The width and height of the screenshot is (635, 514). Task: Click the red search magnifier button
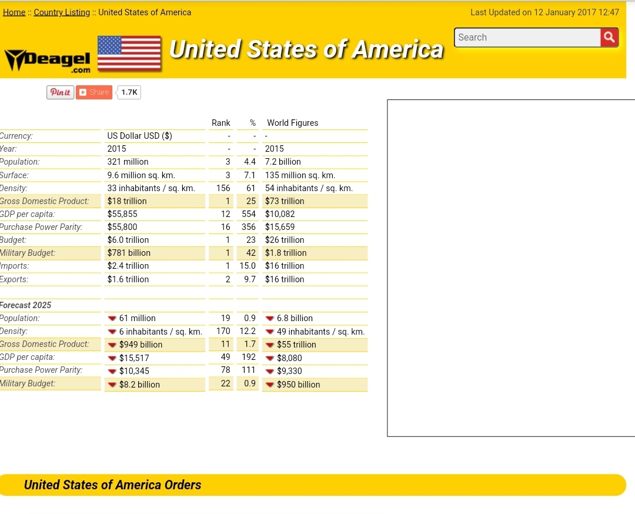click(x=609, y=37)
